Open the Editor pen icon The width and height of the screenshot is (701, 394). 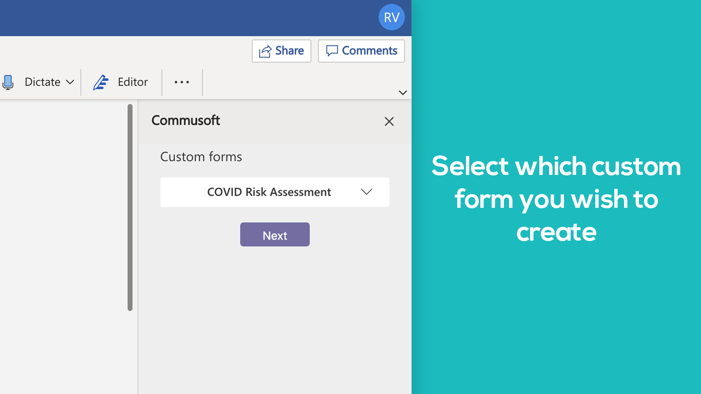tap(101, 82)
